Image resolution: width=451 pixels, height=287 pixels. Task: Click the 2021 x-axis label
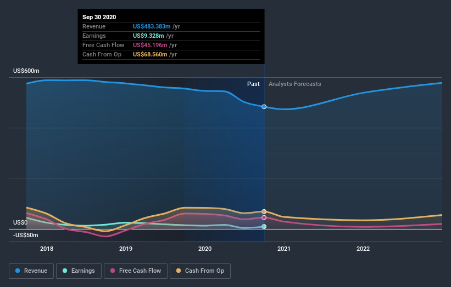tap(284, 249)
